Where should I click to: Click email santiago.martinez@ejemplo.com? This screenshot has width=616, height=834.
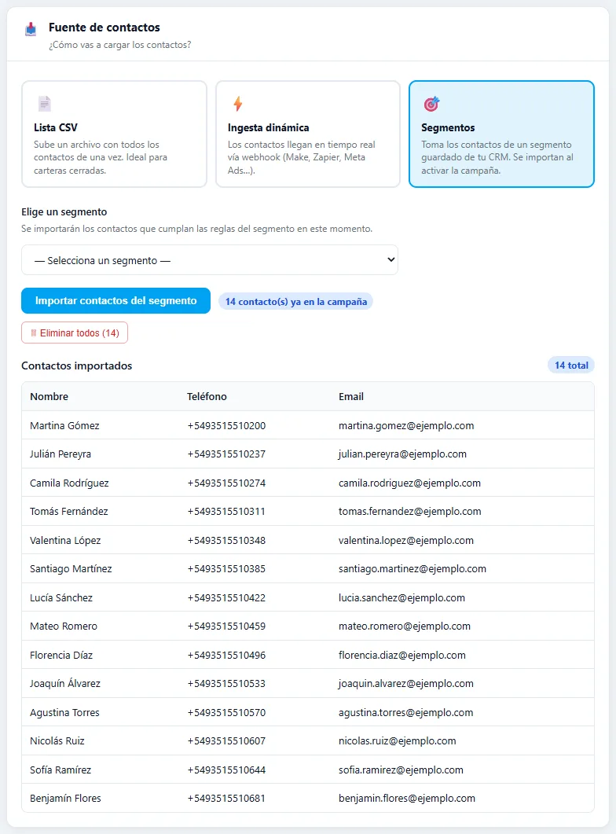click(x=412, y=569)
